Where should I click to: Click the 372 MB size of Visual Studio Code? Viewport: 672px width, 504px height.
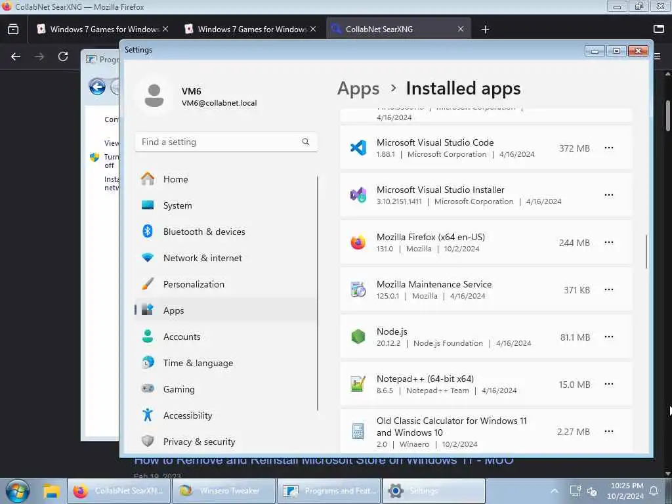(x=574, y=148)
